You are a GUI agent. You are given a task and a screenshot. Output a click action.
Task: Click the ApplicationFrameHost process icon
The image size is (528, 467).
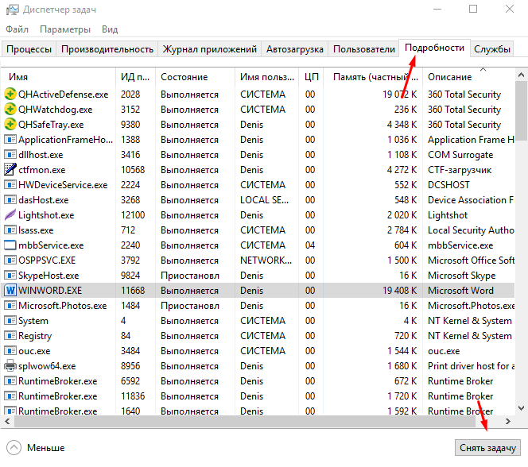[10, 140]
